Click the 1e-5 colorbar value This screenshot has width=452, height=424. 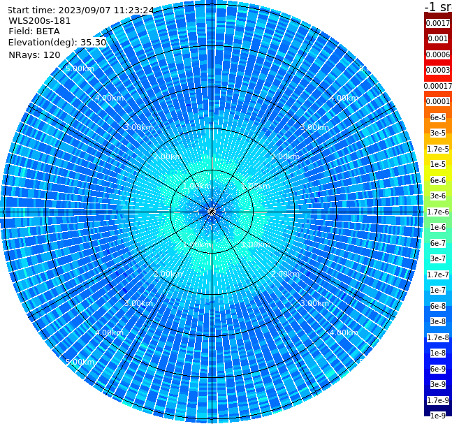[438, 164]
